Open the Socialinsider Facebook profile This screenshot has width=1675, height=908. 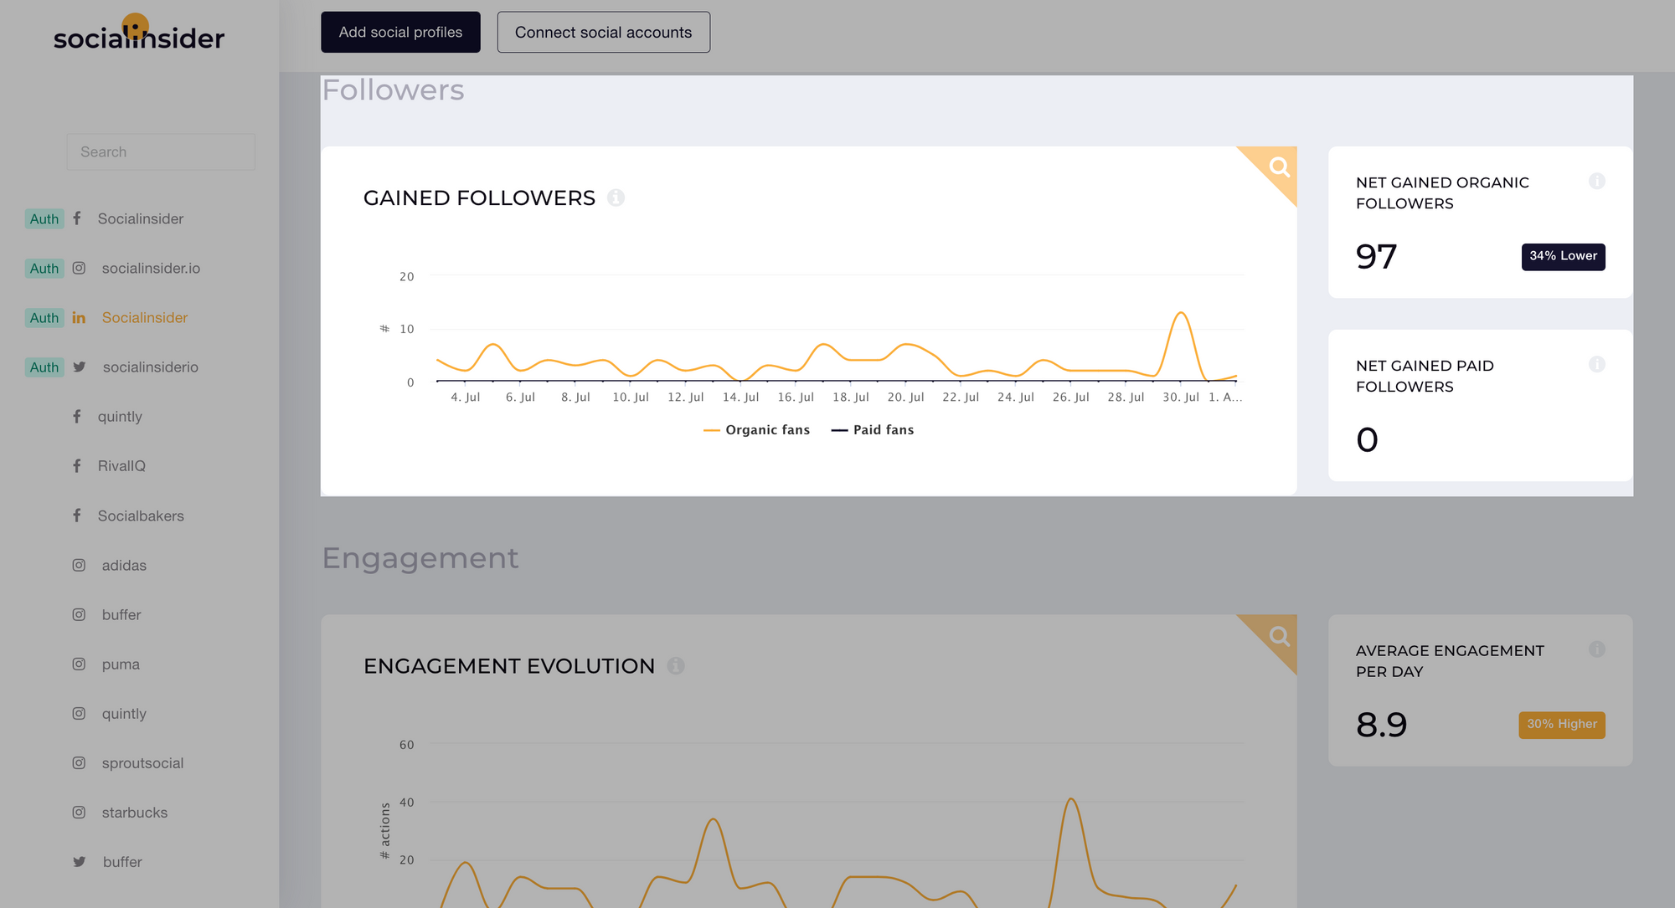(x=140, y=218)
